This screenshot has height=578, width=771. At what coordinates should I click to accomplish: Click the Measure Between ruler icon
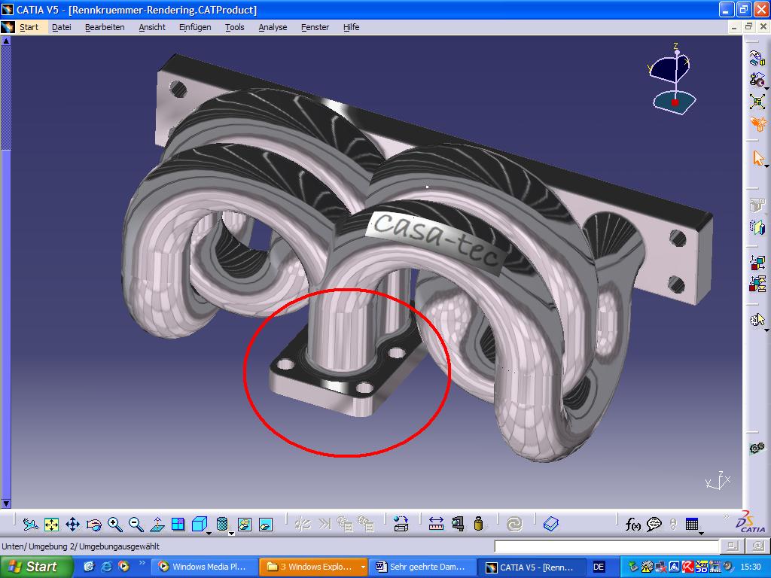(436, 525)
